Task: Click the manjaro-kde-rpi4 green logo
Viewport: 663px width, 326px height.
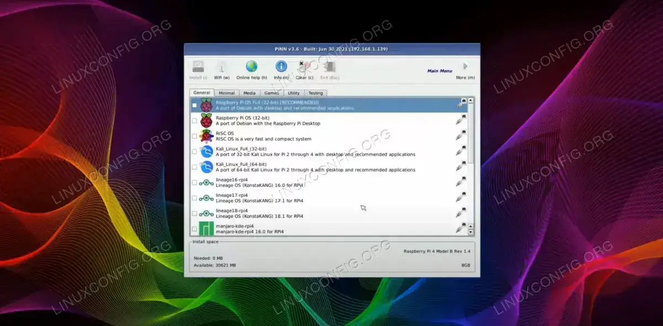Action: coord(207,228)
